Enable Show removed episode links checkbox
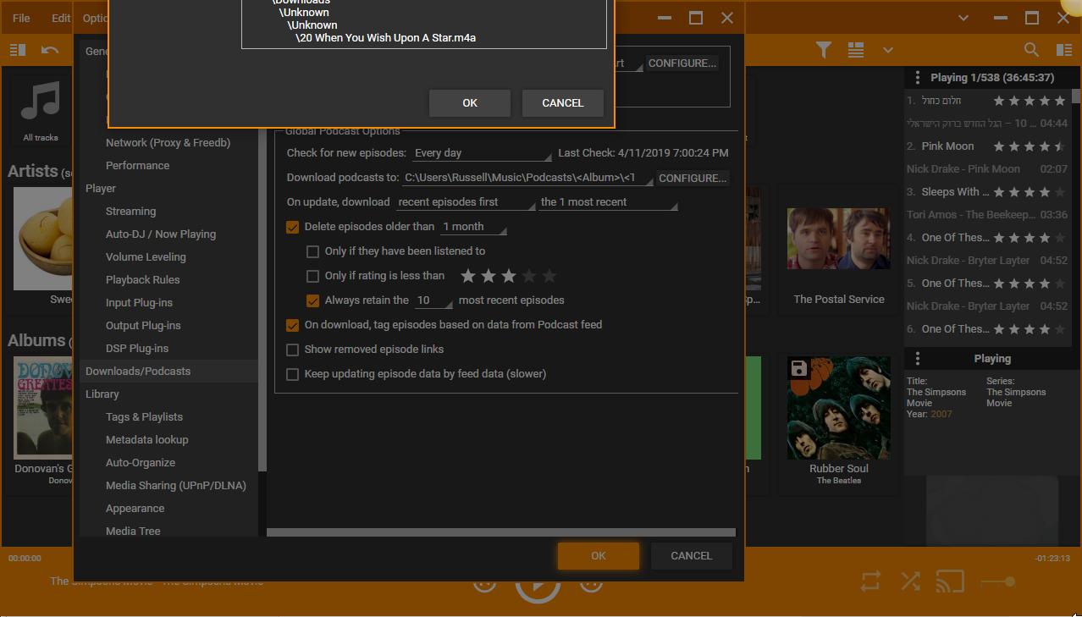 293,350
